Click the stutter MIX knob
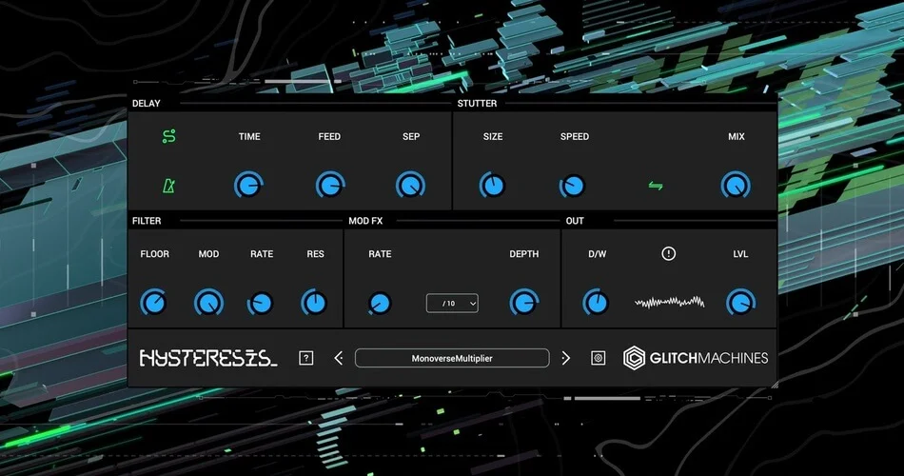This screenshot has height=476, width=904. tap(736, 186)
